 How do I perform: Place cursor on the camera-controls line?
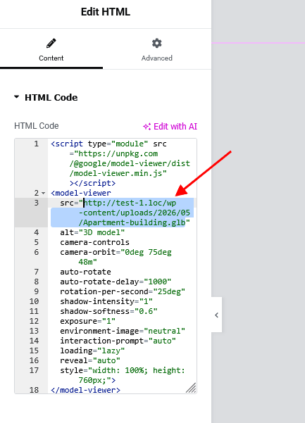[94, 242]
